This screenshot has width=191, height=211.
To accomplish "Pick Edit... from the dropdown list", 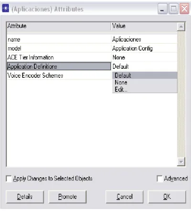I will [x=145, y=89].
